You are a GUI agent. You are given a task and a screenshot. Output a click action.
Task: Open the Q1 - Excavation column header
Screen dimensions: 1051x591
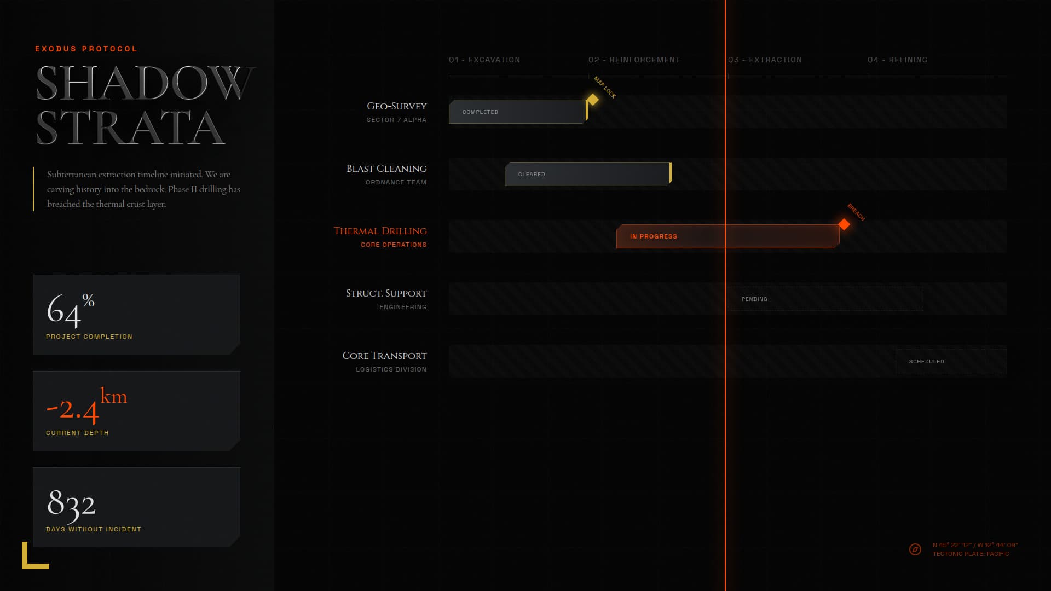pyautogui.click(x=484, y=60)
